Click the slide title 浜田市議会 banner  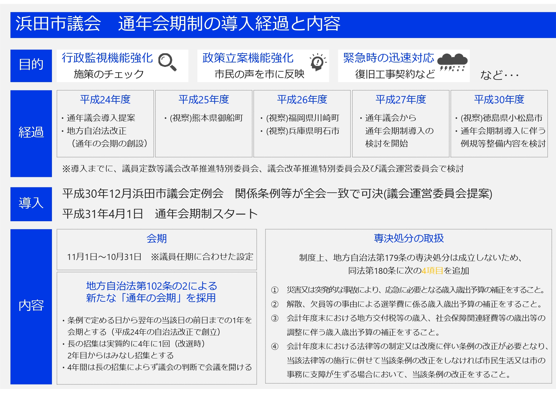pos(177,24)
